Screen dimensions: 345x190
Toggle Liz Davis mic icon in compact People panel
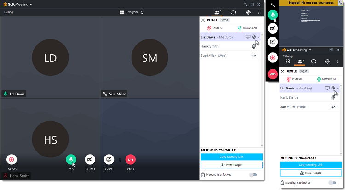pyautogui.click(x=333, y=88)
